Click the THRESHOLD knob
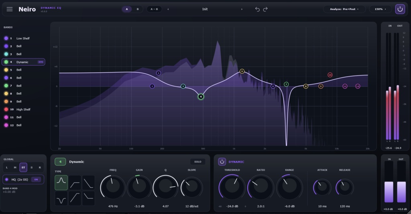The image size is (411, 214). pyautogui.click(x=232, y=187)
